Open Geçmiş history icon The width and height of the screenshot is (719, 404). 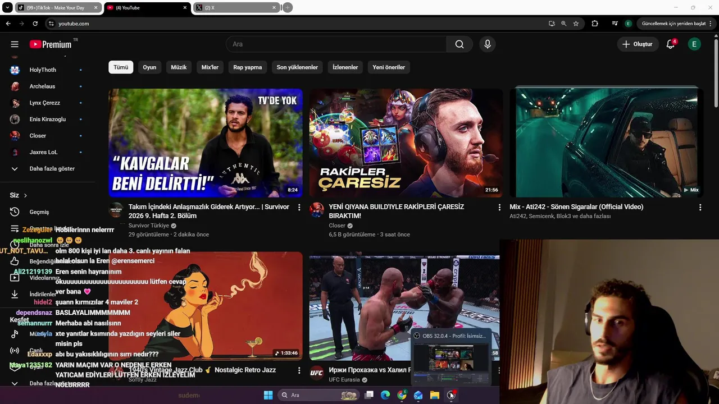[x=15, y=212]
